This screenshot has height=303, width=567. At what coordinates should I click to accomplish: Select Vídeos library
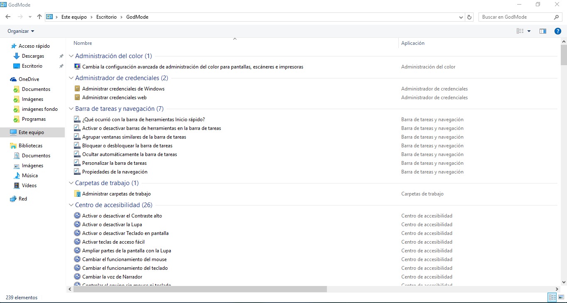pos(29,186)
